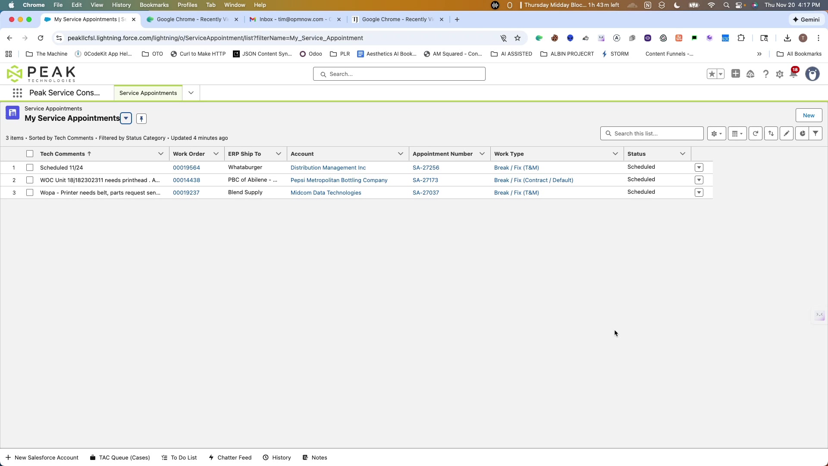This screenshot has height=466, width=828.
Task: Open the List View Controls gear
Action: coord(716,134)
